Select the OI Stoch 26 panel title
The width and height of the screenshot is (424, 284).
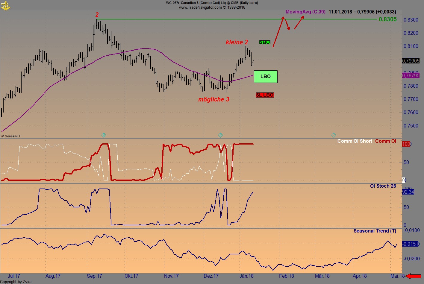383,186
